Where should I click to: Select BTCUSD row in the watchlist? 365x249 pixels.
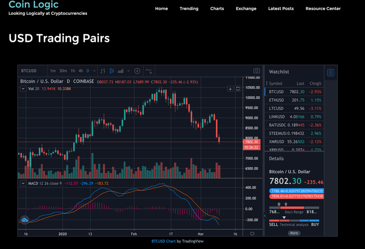click(294, 92)
